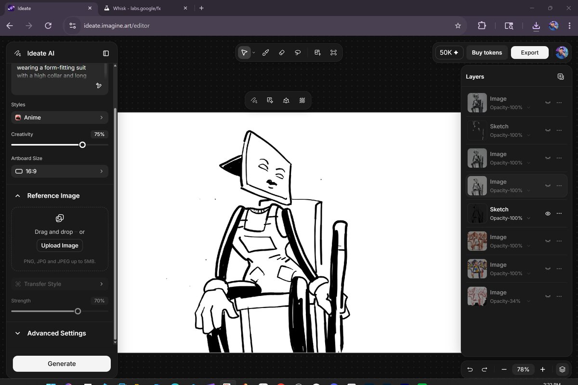Click the image upload icon in top toolbar
578x385 pixels.
(317, 52)
